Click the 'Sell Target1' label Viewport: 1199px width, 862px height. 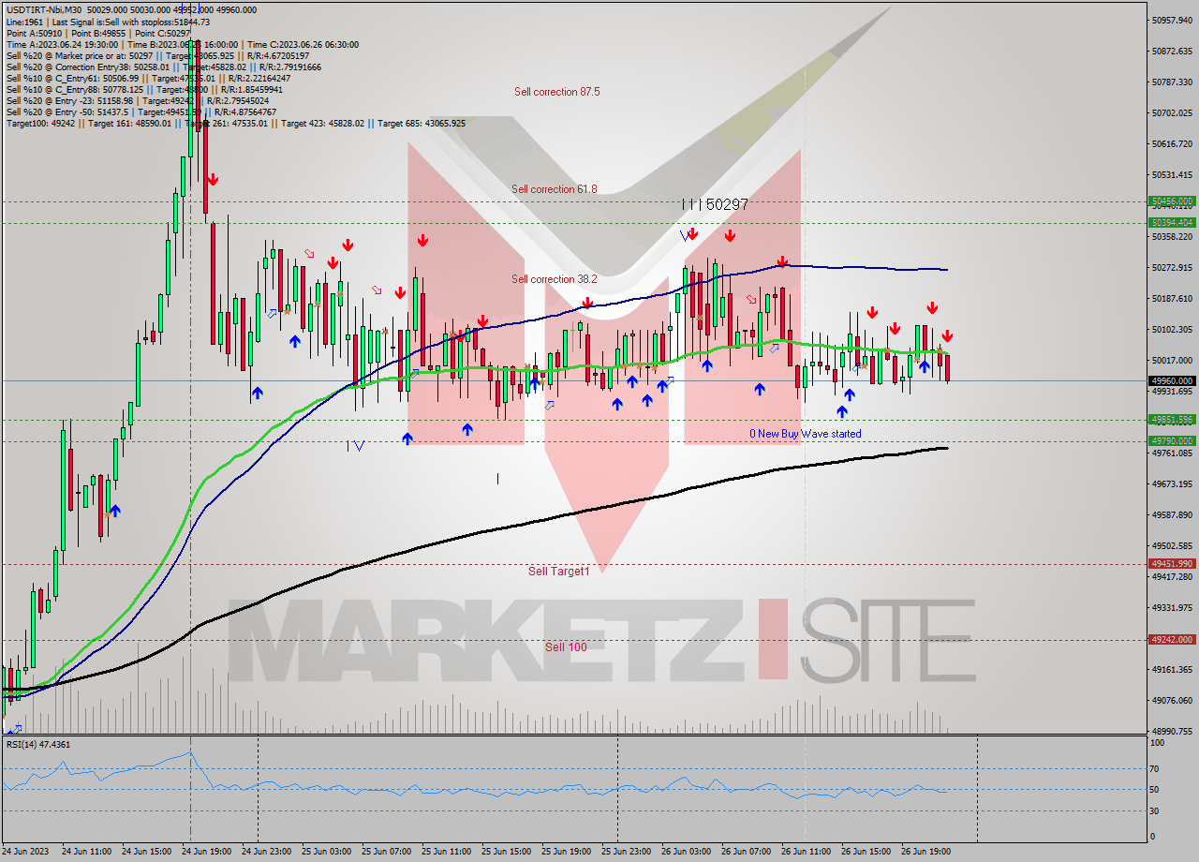pyautogui.click(x=559, y=571)
